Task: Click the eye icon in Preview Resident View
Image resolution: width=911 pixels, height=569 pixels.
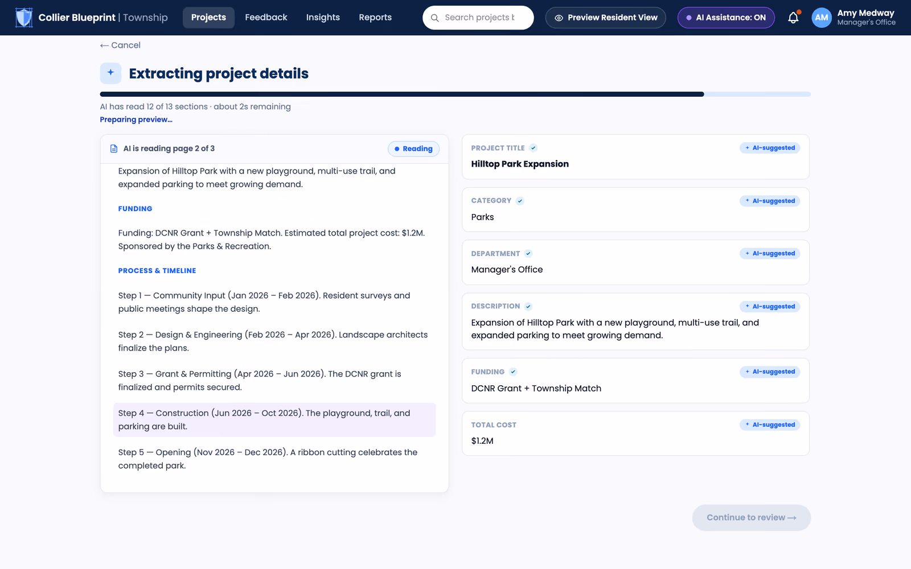Action: [x=559, y=18]
